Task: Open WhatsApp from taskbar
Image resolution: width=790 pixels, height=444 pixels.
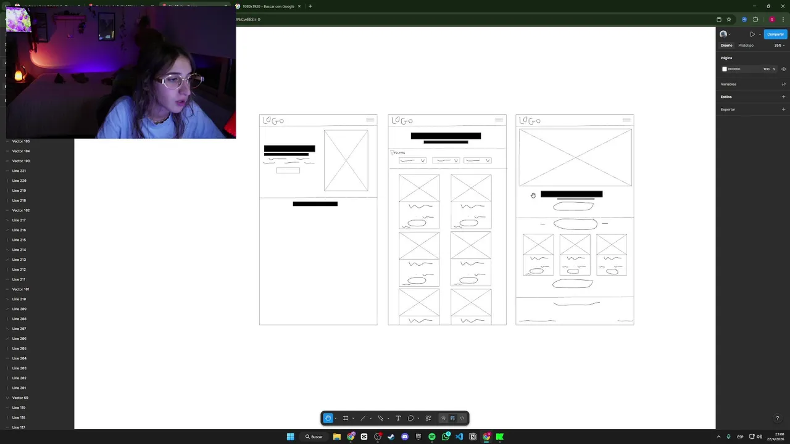Action: pyautogui.click(x=446, y=437)
